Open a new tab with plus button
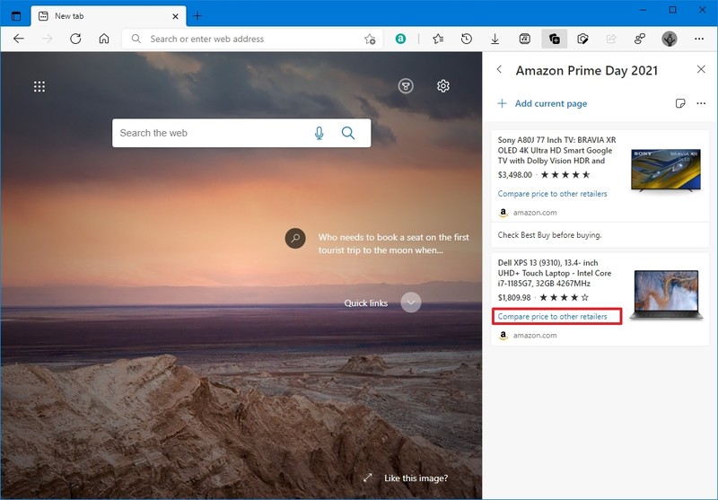The width and height of the screenshot is (718, 500). pyautogui.click(x=197, y=16)
